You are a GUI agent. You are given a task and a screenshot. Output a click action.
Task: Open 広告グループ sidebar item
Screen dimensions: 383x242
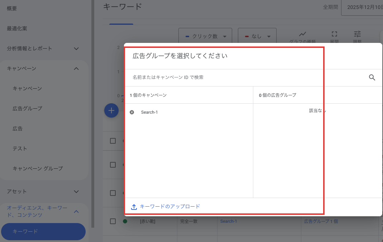[x=27, y=108]
